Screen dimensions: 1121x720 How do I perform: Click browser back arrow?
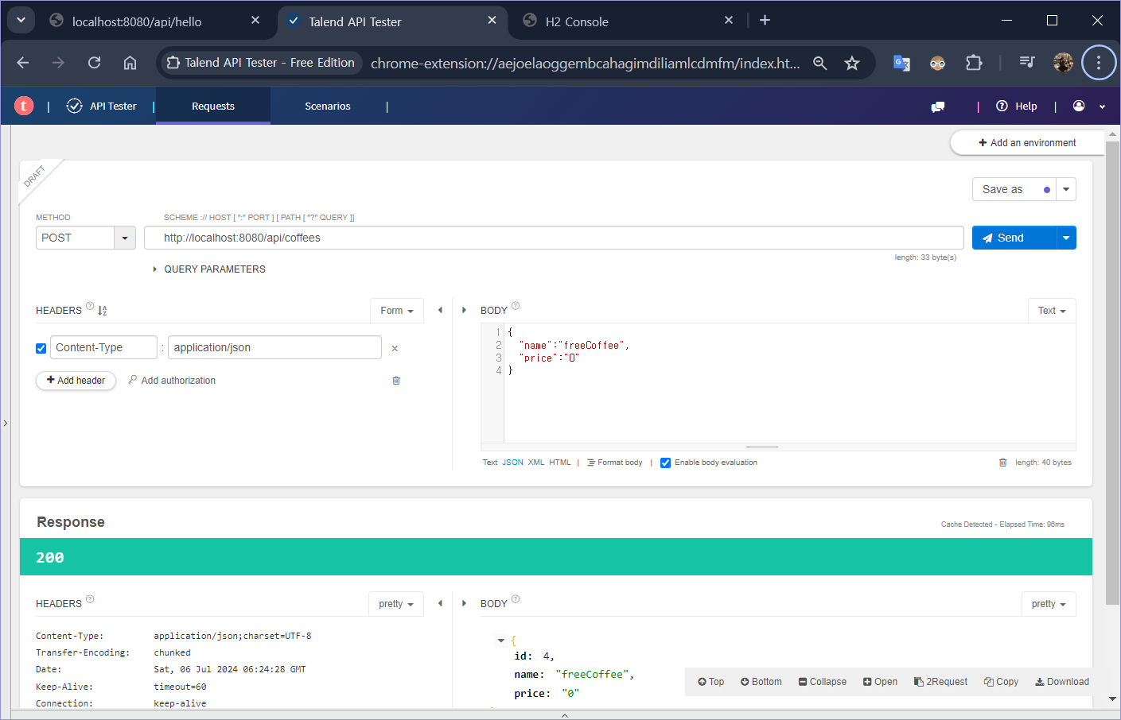[x=22, y=63]
